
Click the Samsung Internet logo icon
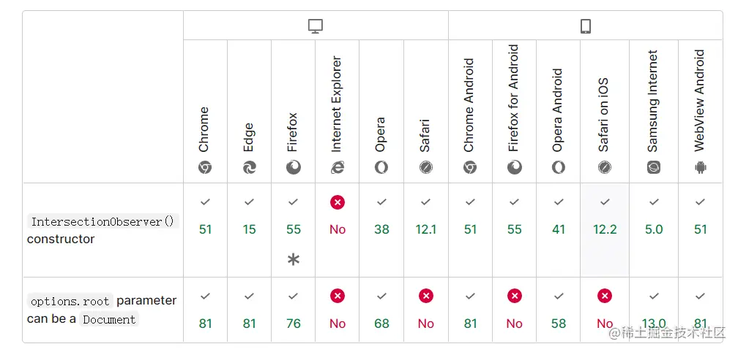654,167
